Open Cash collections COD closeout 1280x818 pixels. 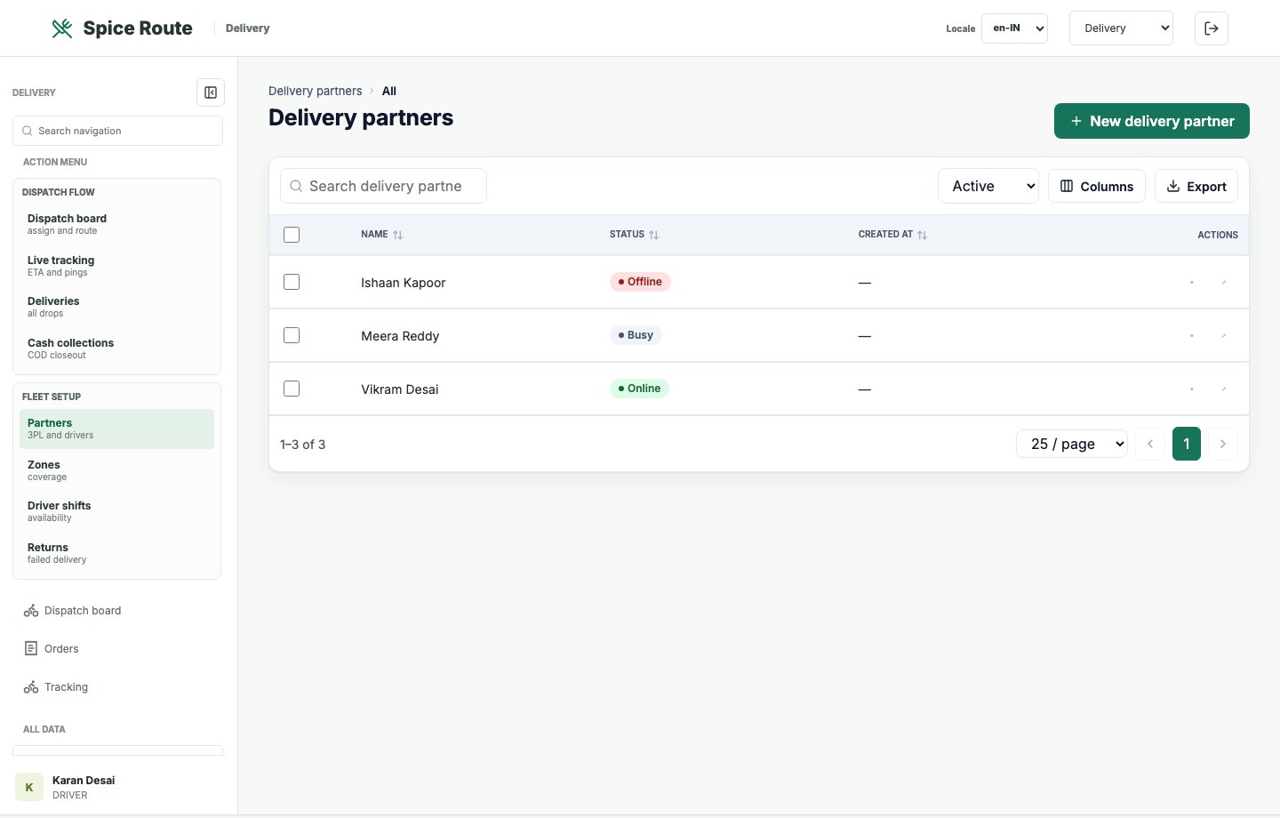point(116,349)
